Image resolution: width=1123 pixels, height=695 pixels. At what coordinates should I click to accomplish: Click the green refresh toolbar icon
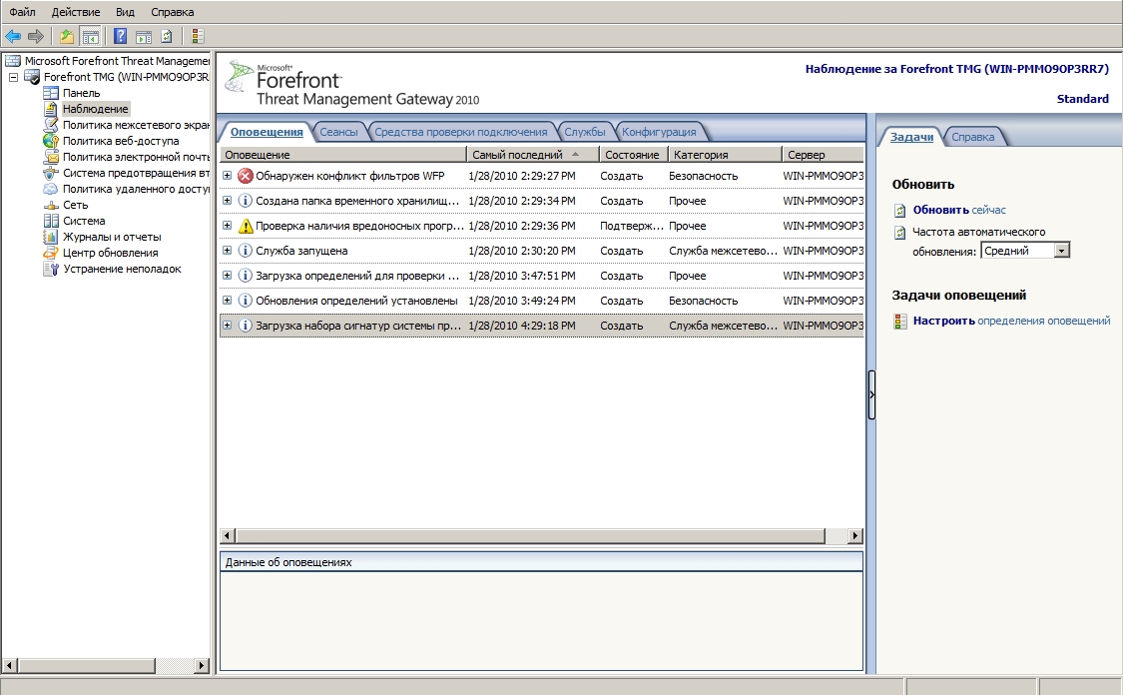[x=166, y=36]
